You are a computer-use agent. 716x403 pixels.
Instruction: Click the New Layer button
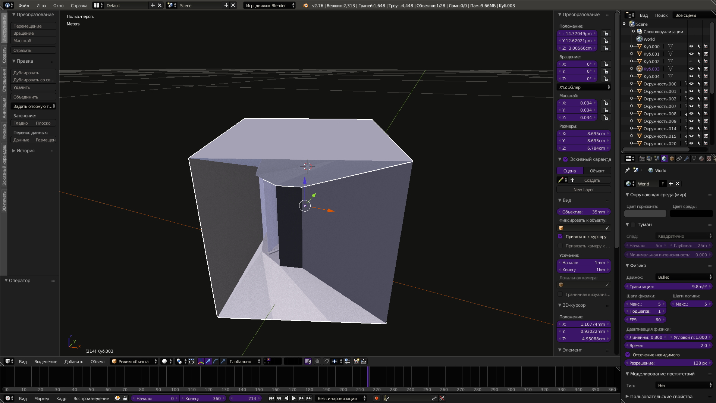click(x=583, y=190)
